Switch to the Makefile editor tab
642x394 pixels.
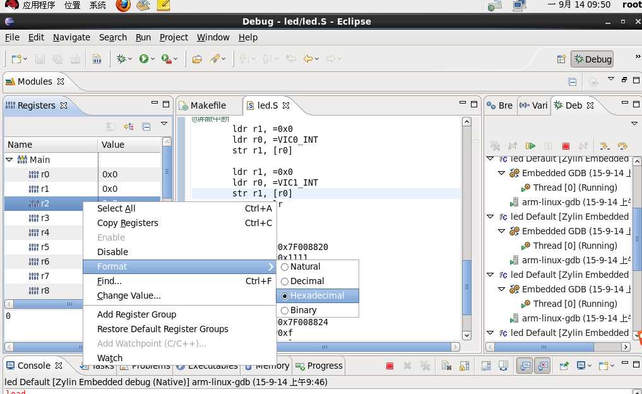[208, 105]
